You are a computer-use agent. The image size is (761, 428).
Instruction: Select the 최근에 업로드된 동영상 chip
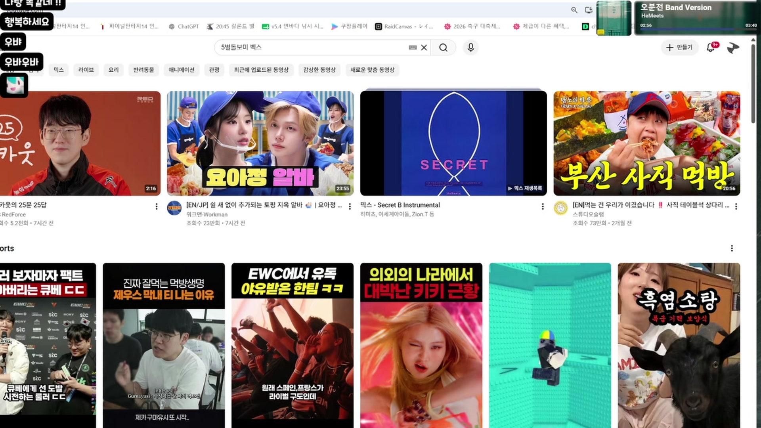pos(261,70)
